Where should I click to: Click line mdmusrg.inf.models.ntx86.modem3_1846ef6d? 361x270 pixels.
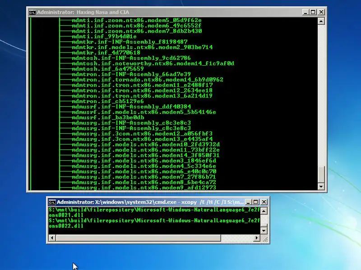(144, 161)
